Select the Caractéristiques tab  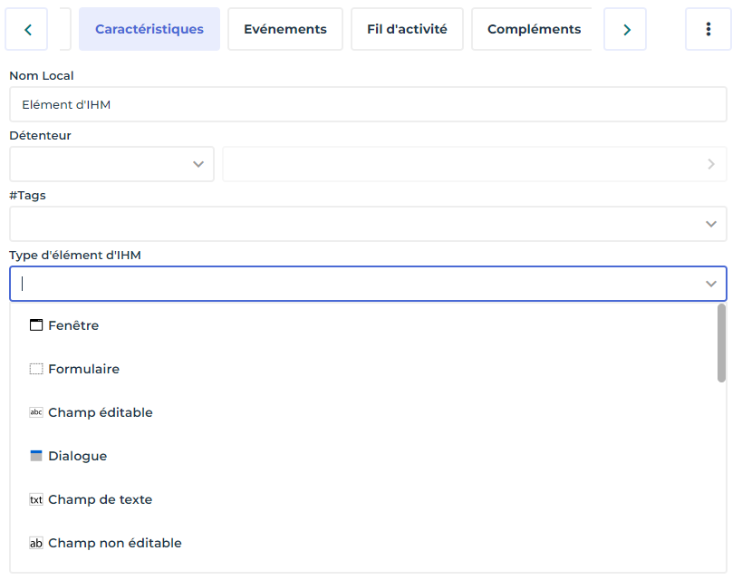pos(149,29)
